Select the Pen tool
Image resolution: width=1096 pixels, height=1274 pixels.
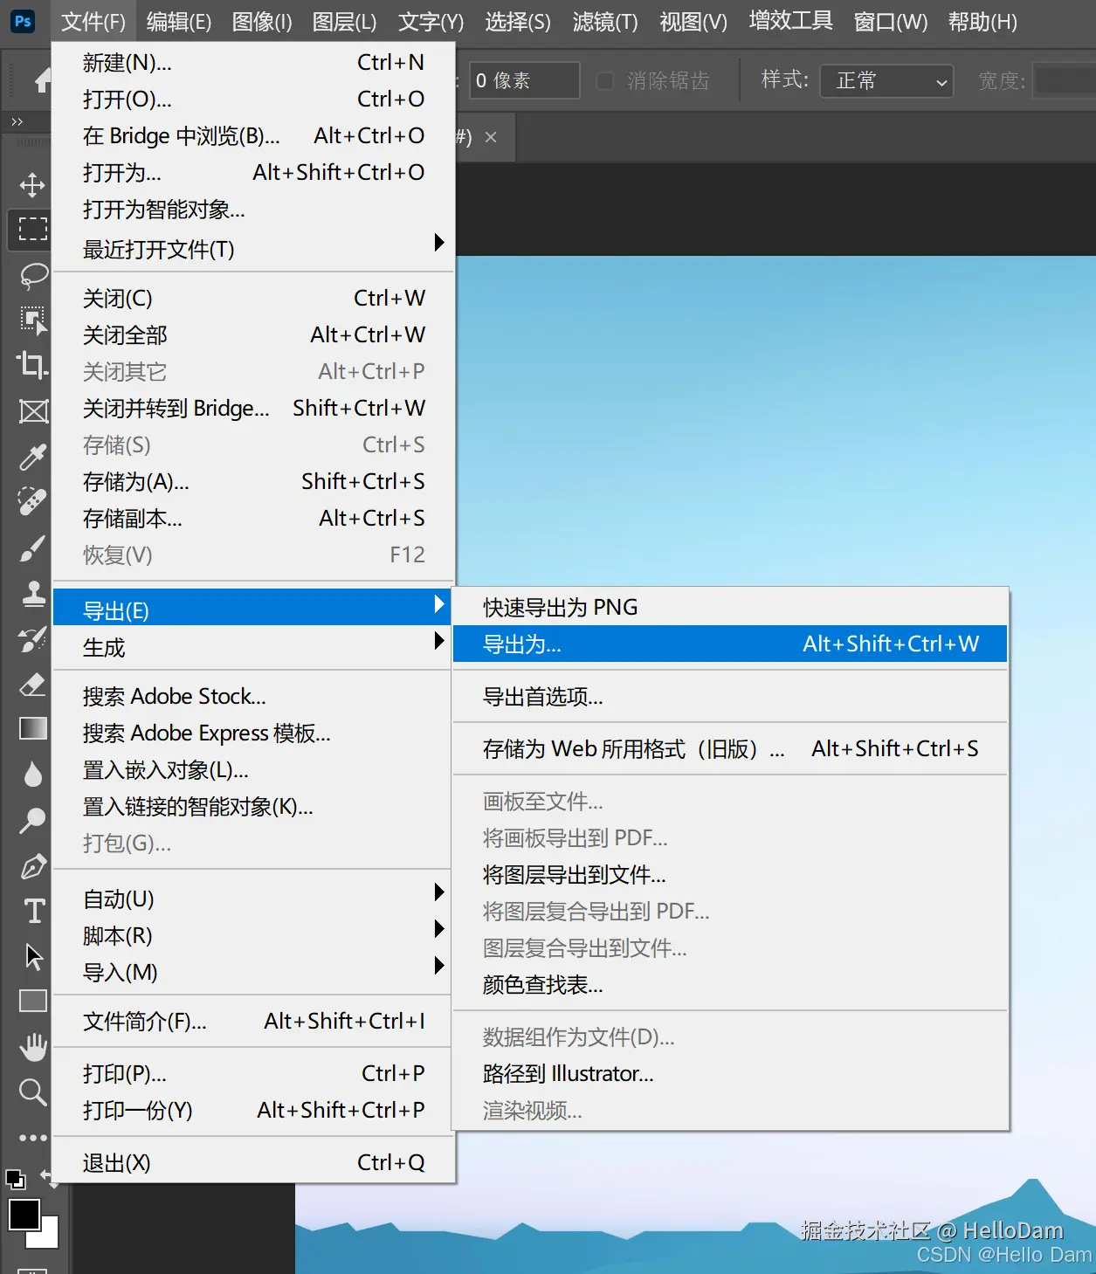click(33, 866)
